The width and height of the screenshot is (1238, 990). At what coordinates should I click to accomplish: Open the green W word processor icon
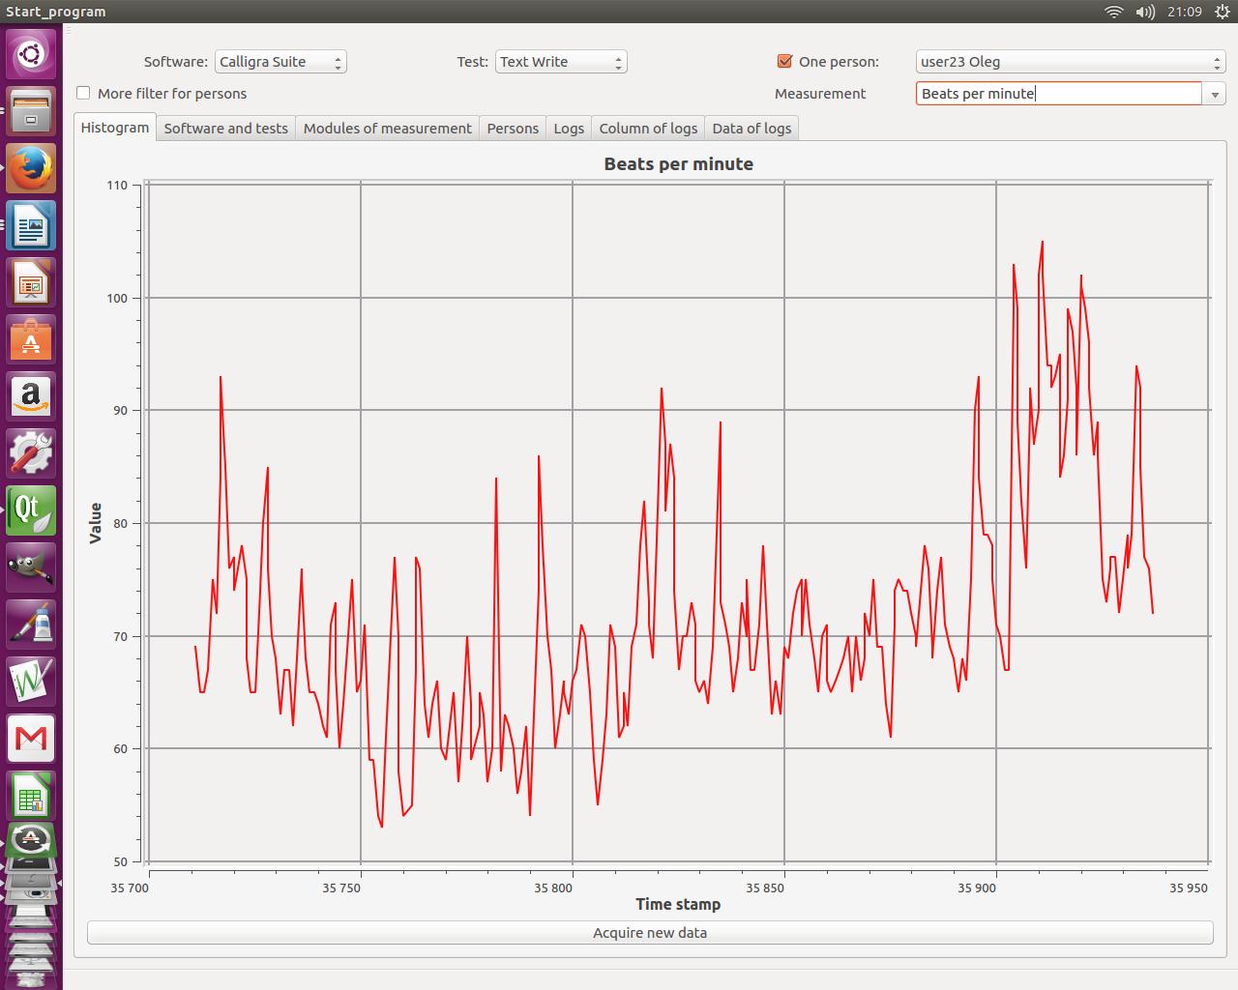click(31, 682)
